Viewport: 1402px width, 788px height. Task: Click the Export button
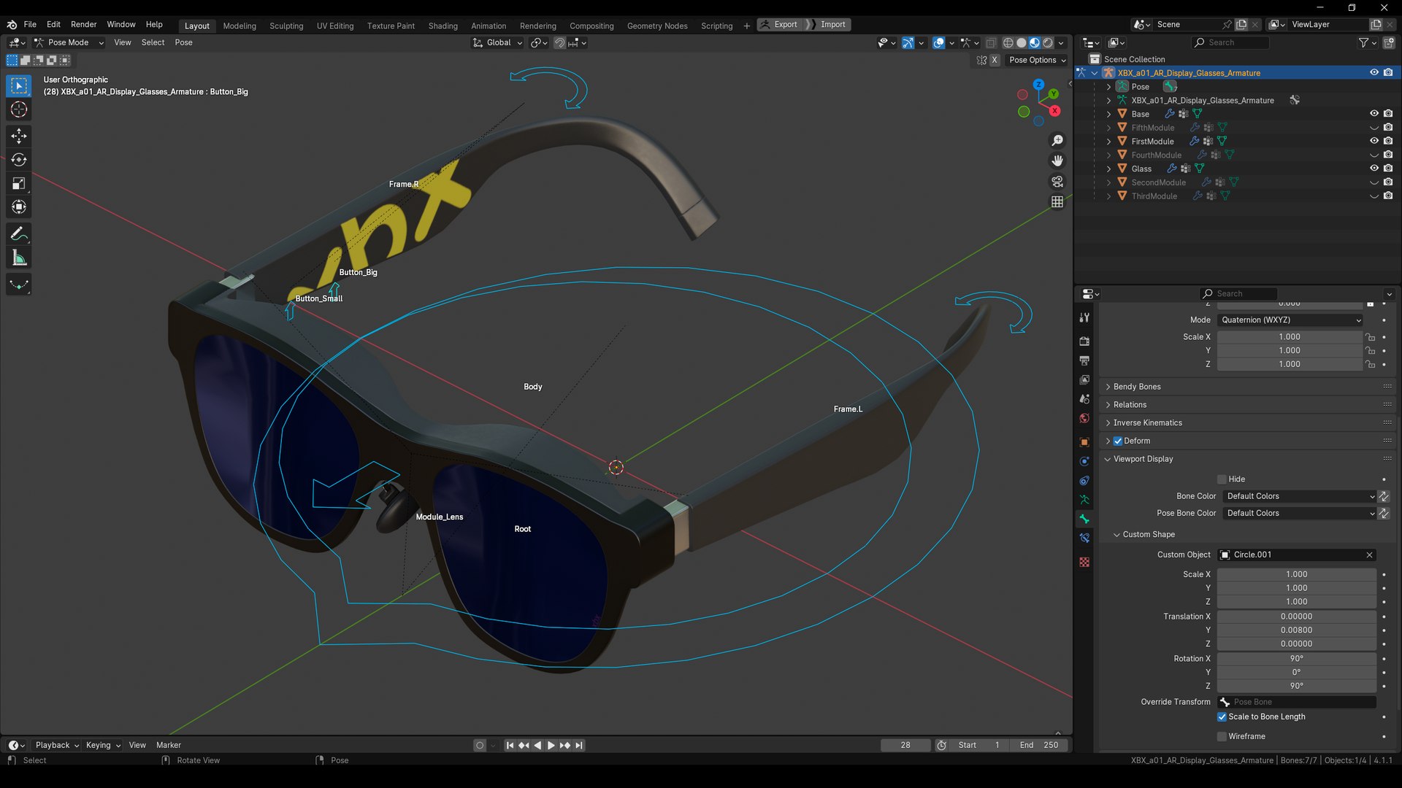pyautogui.click(x=780, y=24)
